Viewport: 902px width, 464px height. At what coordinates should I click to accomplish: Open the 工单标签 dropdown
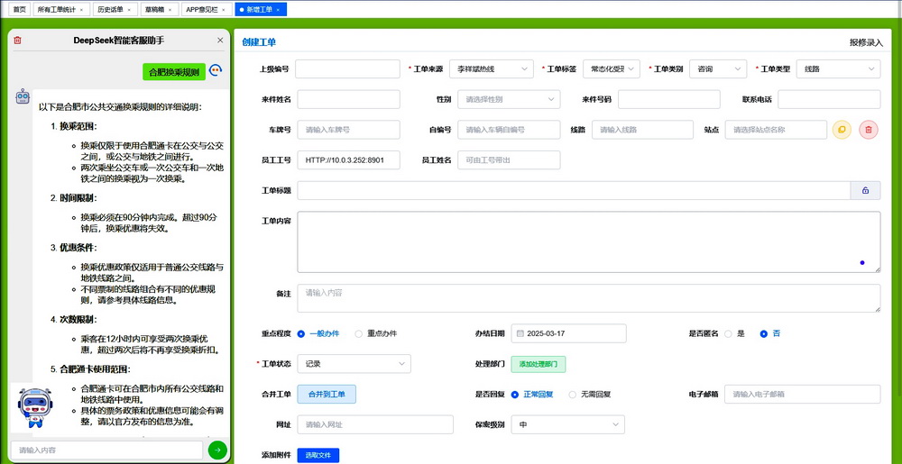tap(612, 68)
